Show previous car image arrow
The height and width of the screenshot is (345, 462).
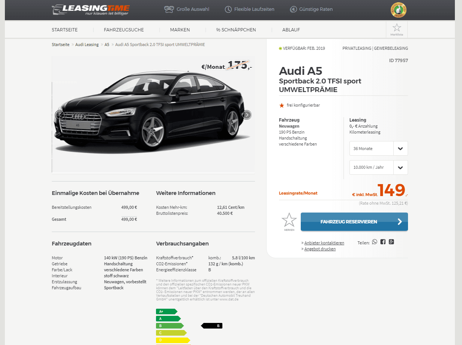pos(60,115)
